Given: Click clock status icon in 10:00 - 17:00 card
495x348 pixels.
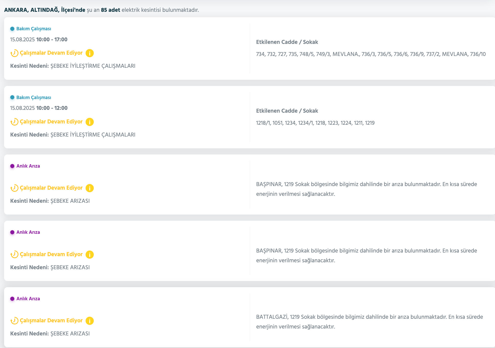Looking at the screenshot, I should pyautogui.click(x=14, y=53).
